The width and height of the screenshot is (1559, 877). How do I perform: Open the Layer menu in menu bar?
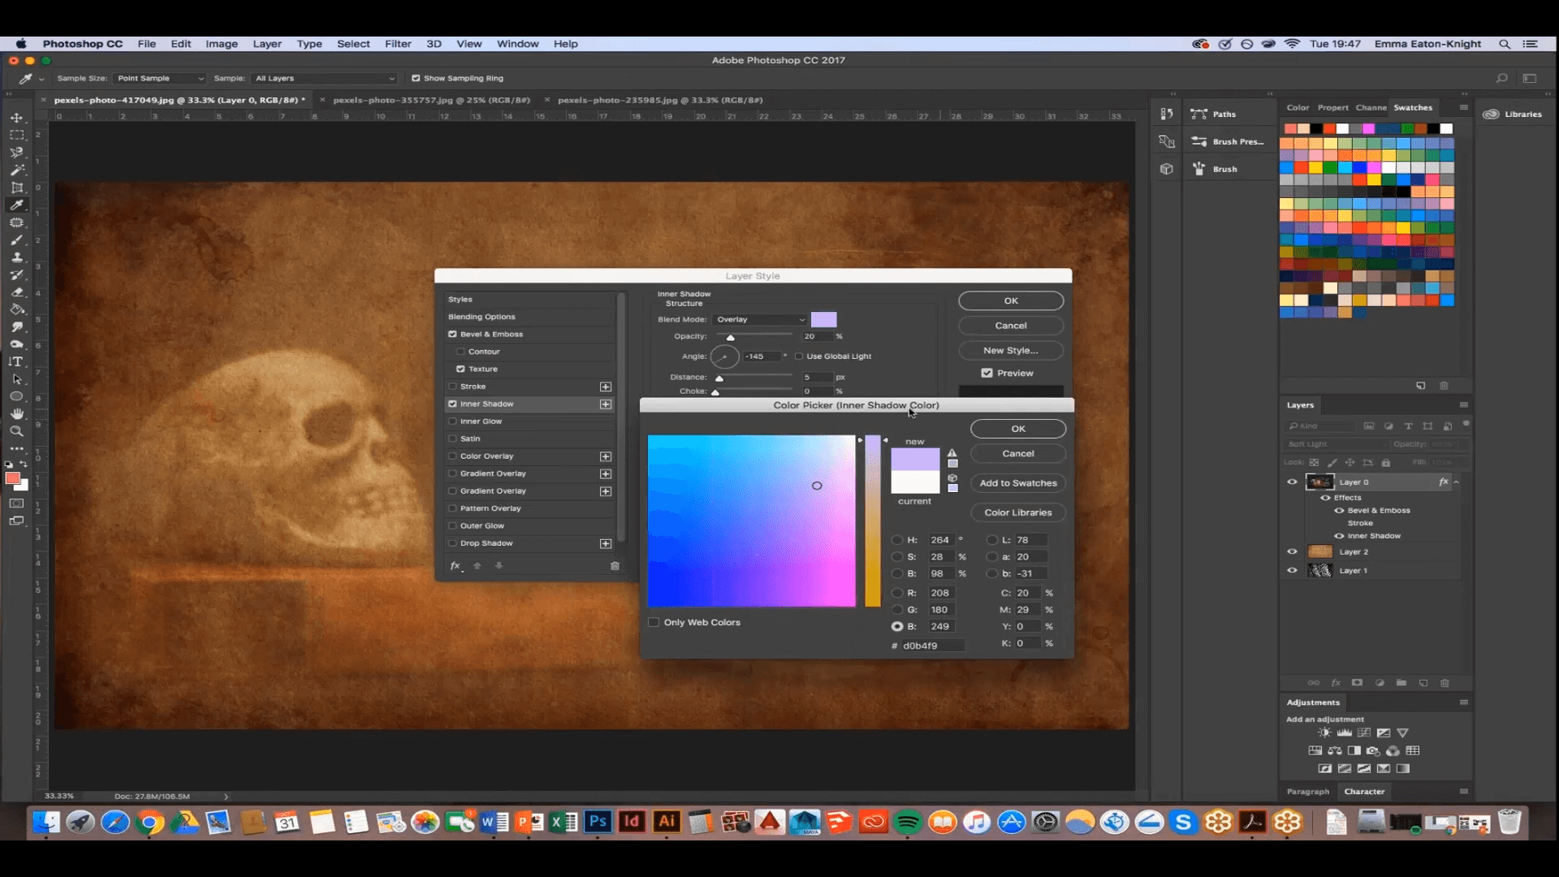coord(266,43)
